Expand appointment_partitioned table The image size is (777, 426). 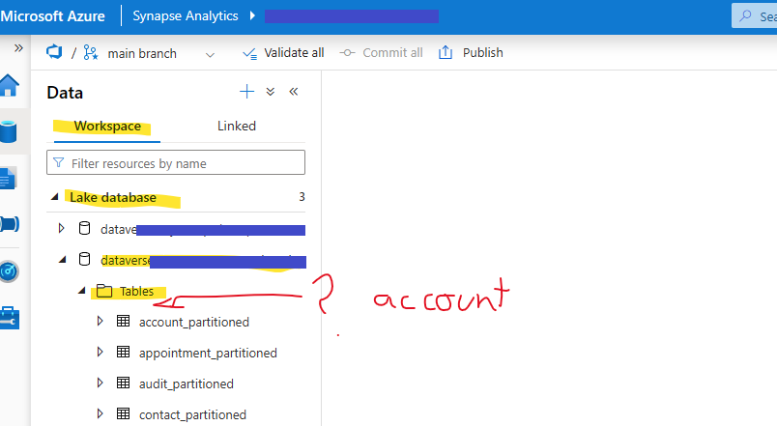click(x=100, y=352)
